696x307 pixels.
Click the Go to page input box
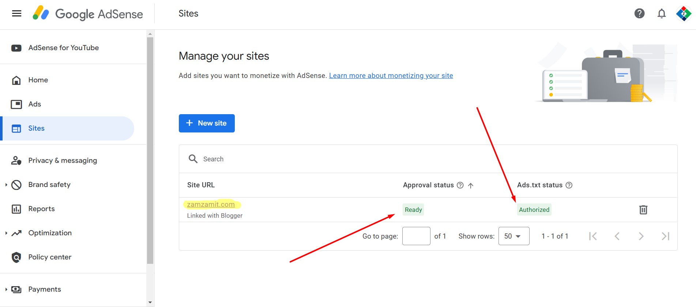(x=416, y=236)
